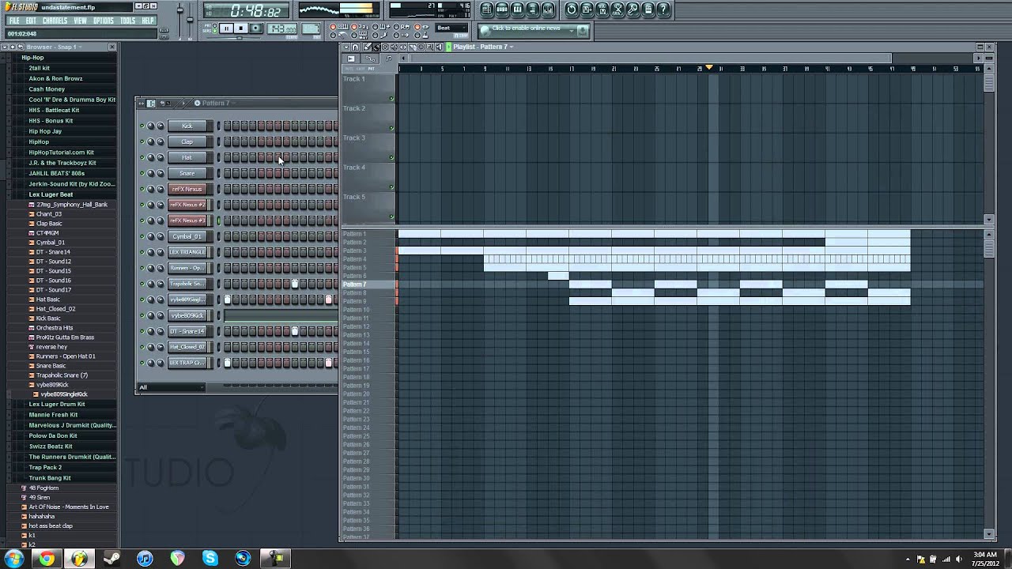Click the 143.000 tempo display
1012x569 pixels.
tap(282, 28)
